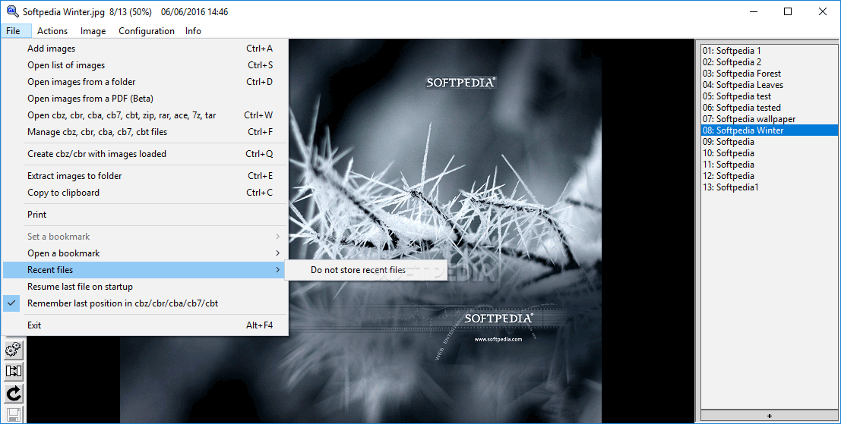Select '10: Softpedia' in the list
Viewport: 841px width, 424px height.
[x=769, y=153]
